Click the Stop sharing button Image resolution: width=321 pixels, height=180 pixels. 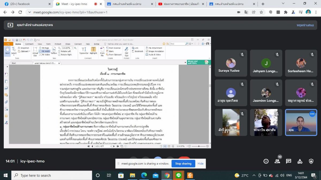[x=183, y=163]
